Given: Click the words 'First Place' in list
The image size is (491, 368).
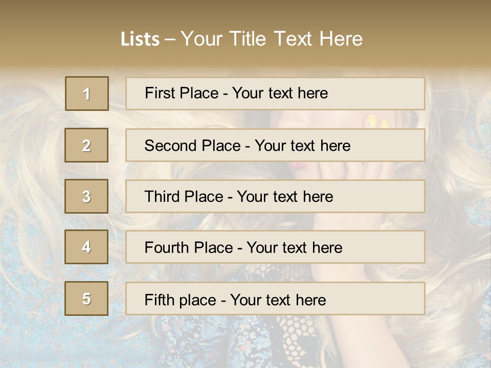Looking at the screenshot, I should [182, 93].
